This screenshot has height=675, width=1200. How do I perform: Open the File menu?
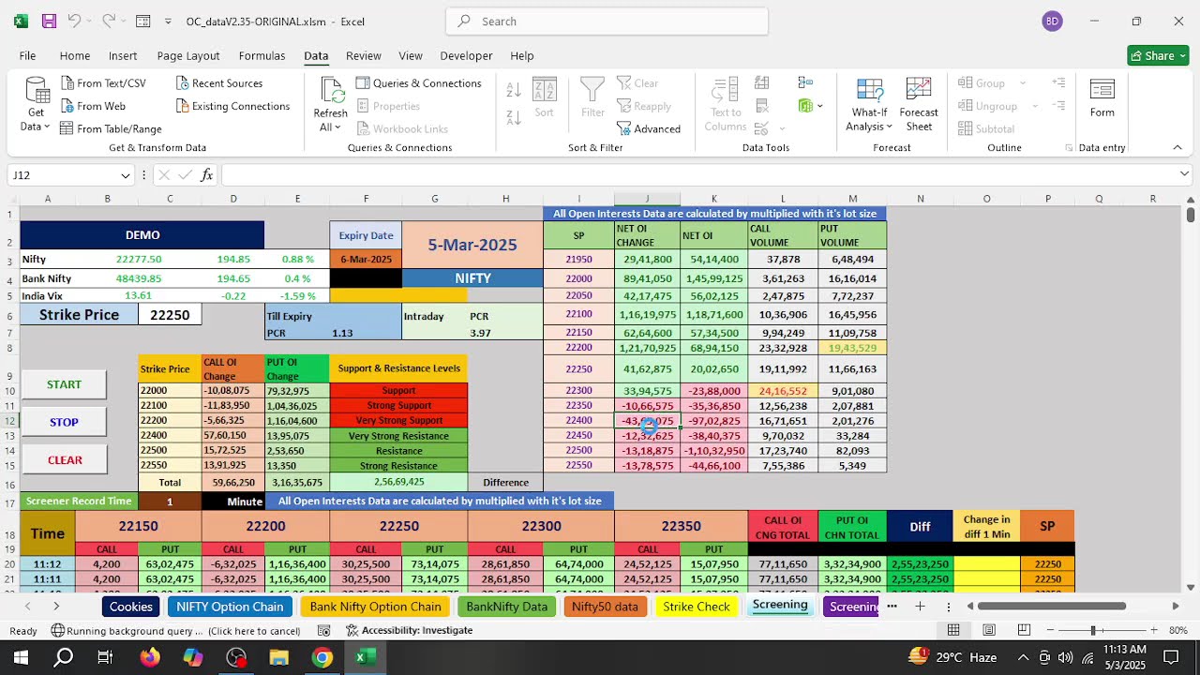pyautogui.click(x=28, y=55)
